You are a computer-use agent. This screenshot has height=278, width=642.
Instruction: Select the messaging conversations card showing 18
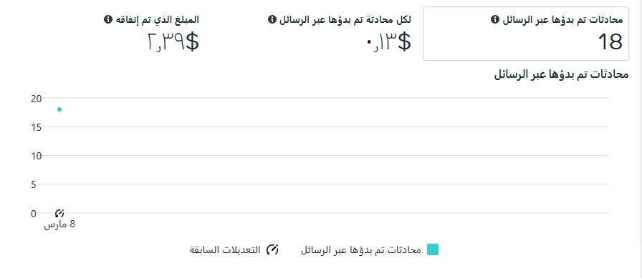tap(526, 34)
